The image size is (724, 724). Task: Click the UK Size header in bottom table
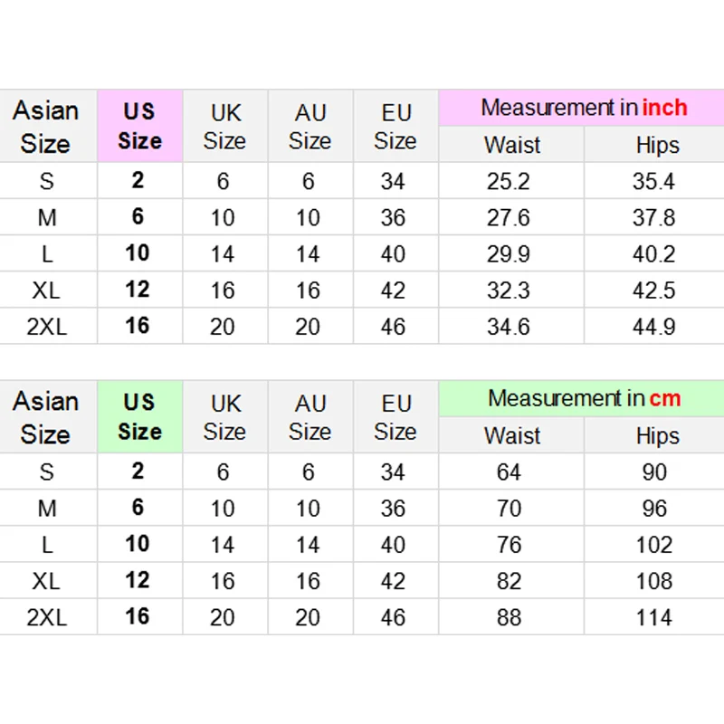coord(224,417)
